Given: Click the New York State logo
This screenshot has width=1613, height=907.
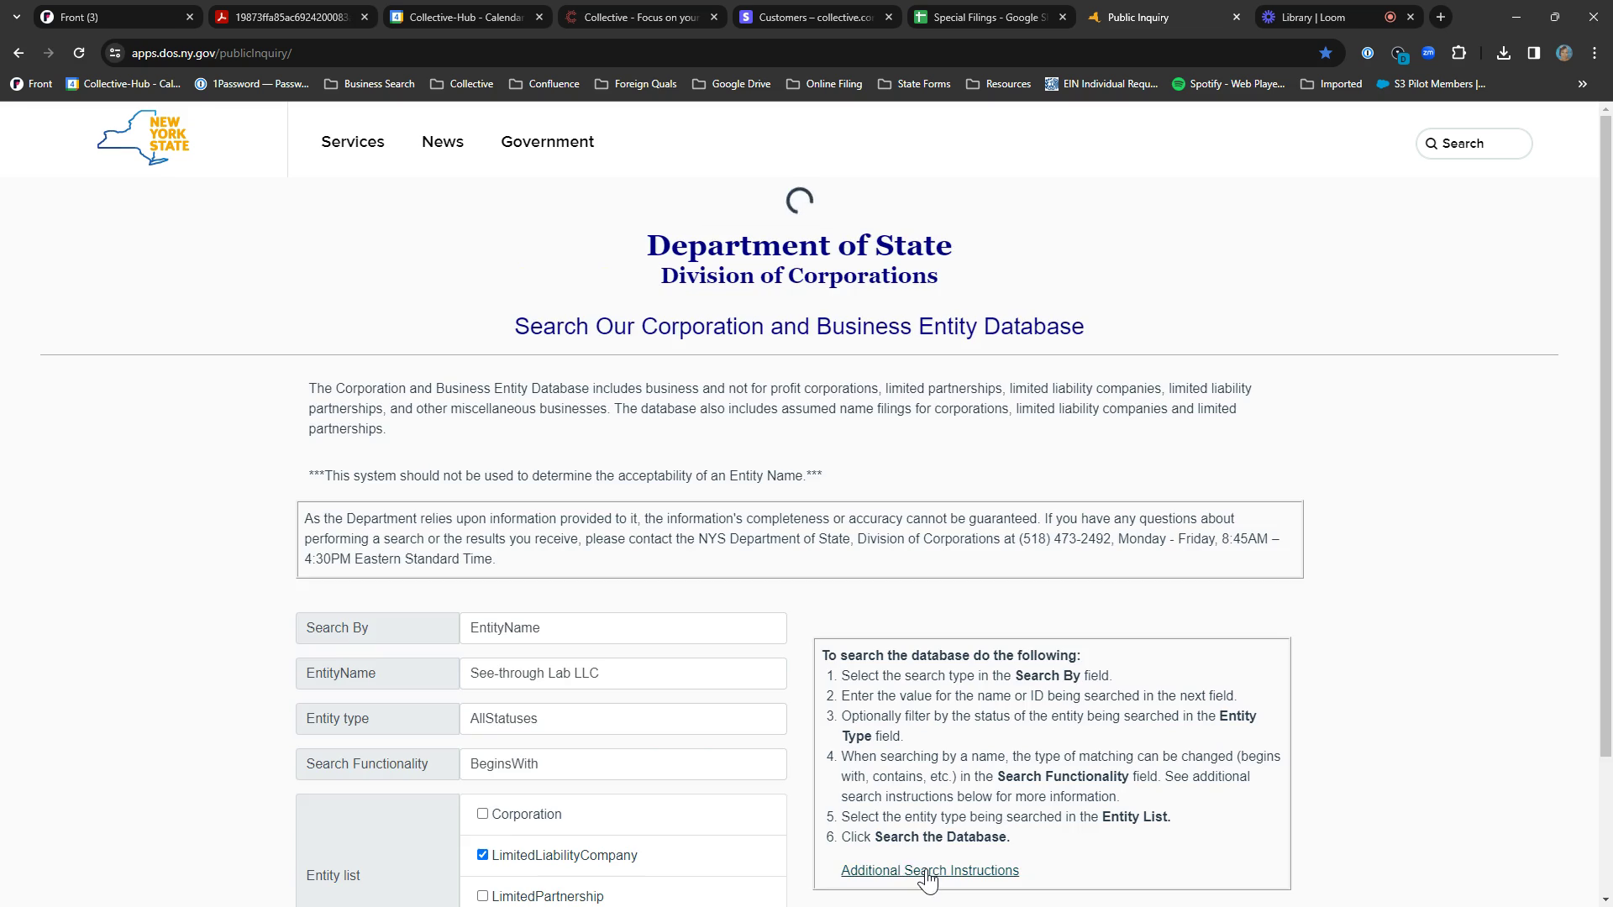Looking at the screenshot, I should tap(144, 139).
